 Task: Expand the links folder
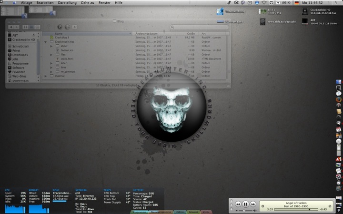[x=51, y=68]
